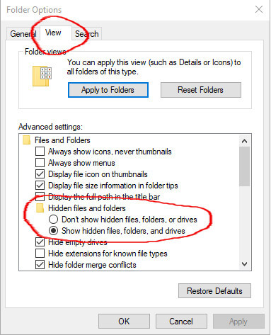Click the scroll down arrow in Advanced settings
271x335 pixels.
[x=245, y=263]
